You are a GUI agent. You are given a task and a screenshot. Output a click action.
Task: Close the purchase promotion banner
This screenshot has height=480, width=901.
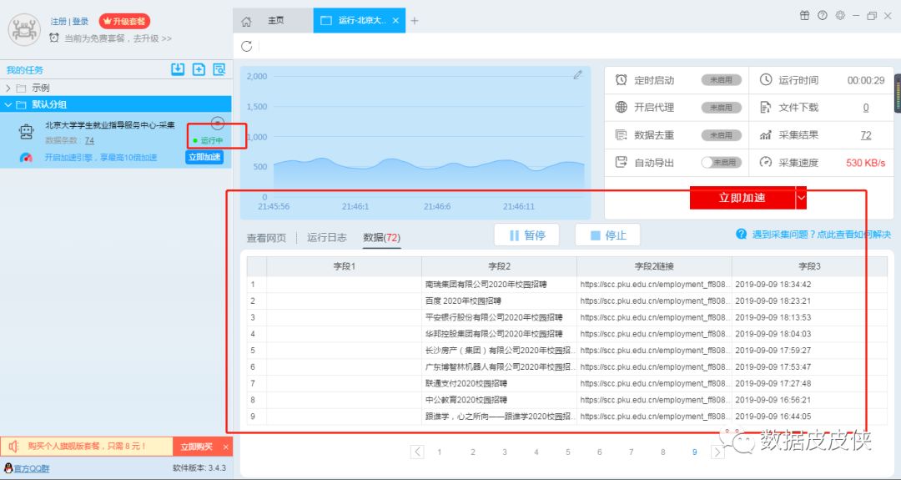pyautogui.click(x=226, y=447)
